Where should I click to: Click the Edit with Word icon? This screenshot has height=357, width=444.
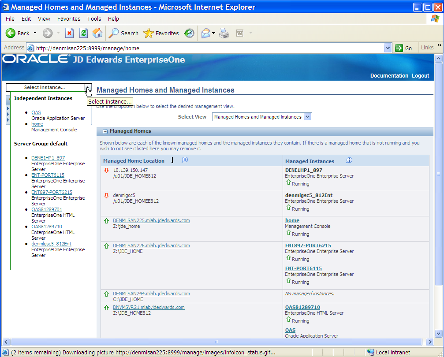pos(240,33)
